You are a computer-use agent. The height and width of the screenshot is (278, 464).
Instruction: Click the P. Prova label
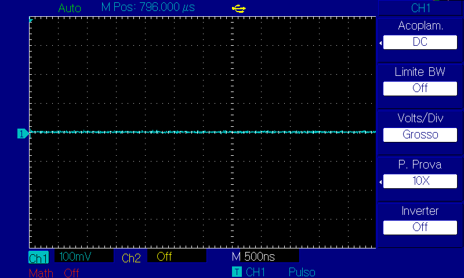point(420,164)
